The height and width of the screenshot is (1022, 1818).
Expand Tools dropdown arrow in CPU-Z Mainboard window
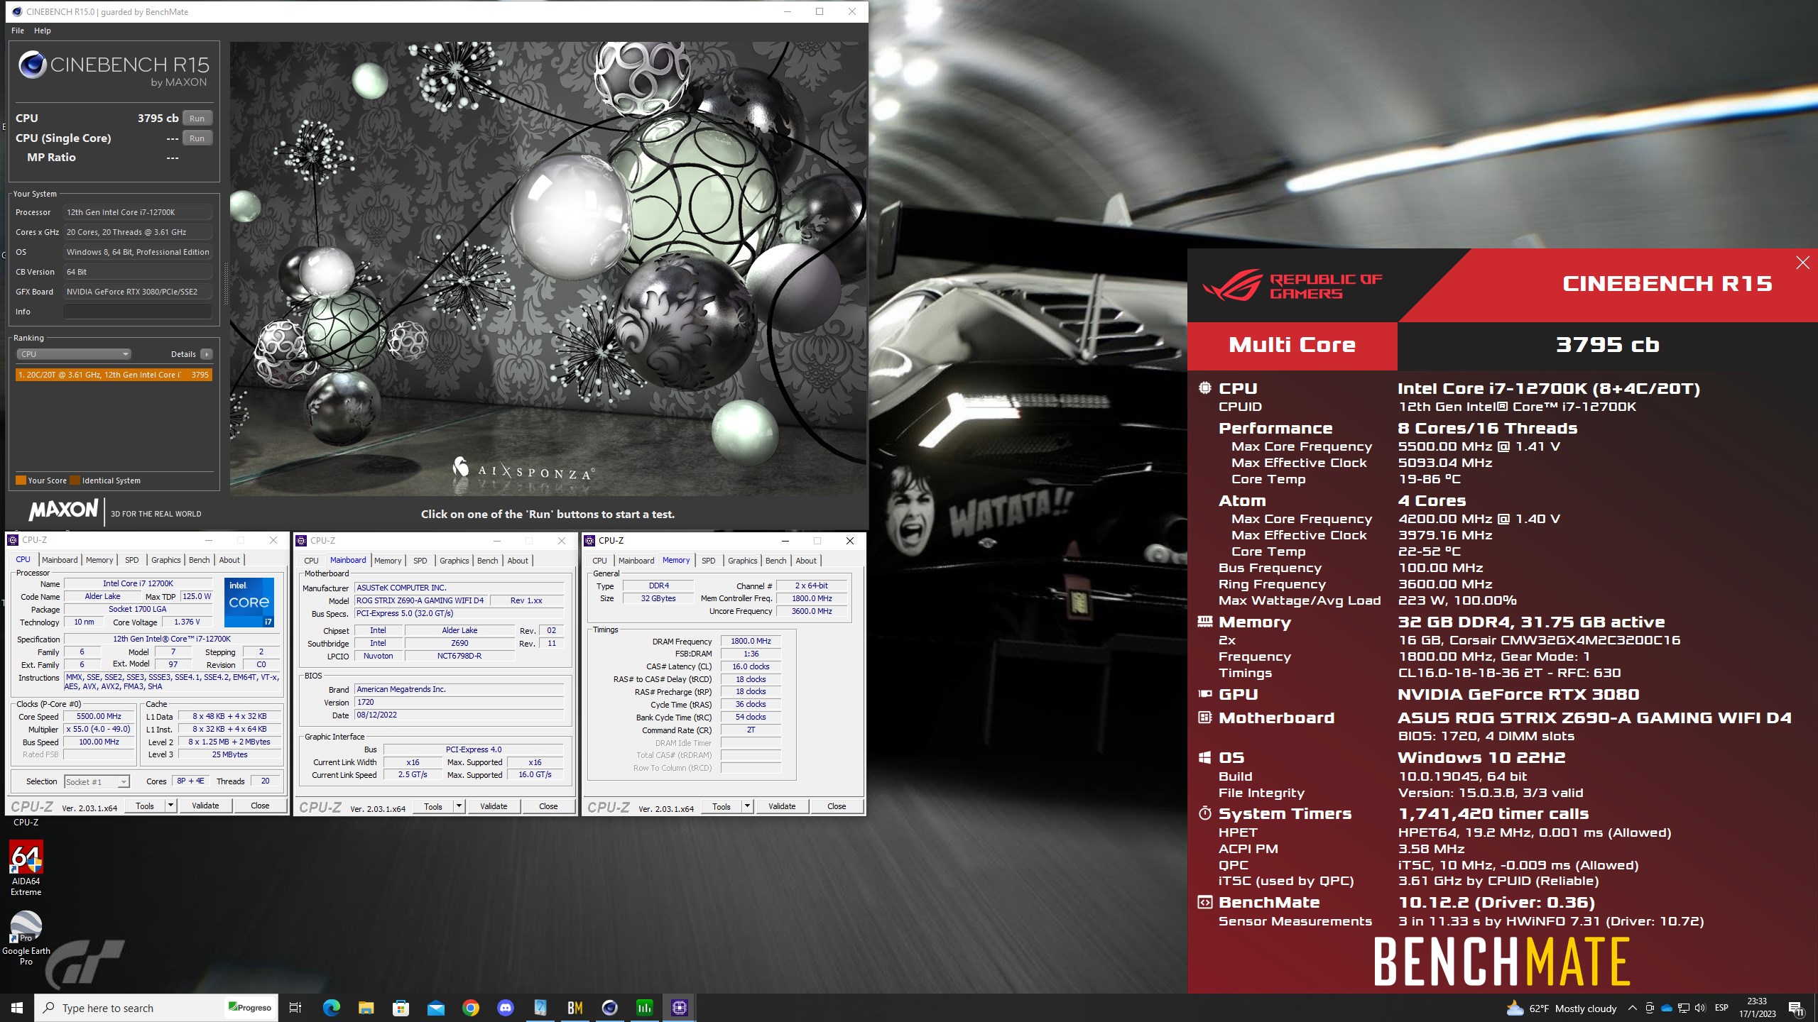coord(459,806)
